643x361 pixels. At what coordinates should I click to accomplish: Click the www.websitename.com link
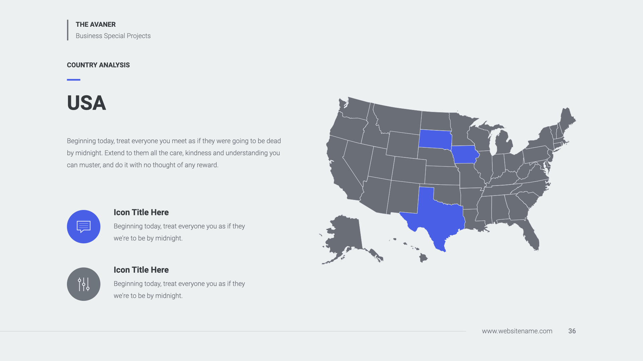tap(517, 331)
